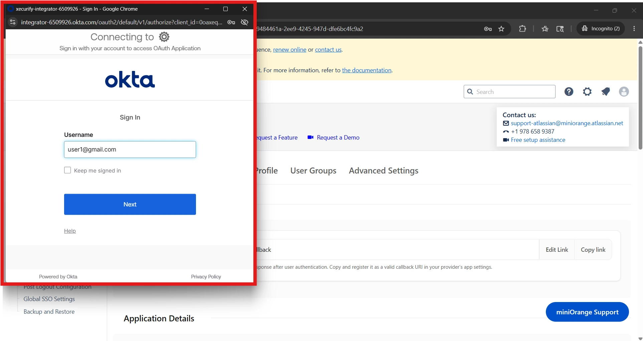Open the Incognito (2) profile indicator

click(601, 29)
